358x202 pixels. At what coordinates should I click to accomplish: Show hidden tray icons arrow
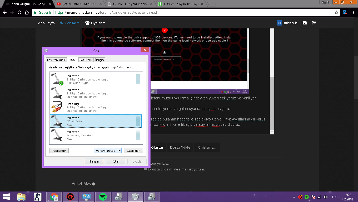coord(294,197)
